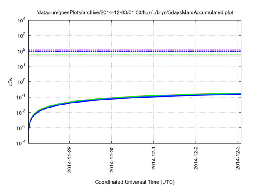266x186 pixels.
Task: Click the green dashed threshold line
Action: point(135,54)
